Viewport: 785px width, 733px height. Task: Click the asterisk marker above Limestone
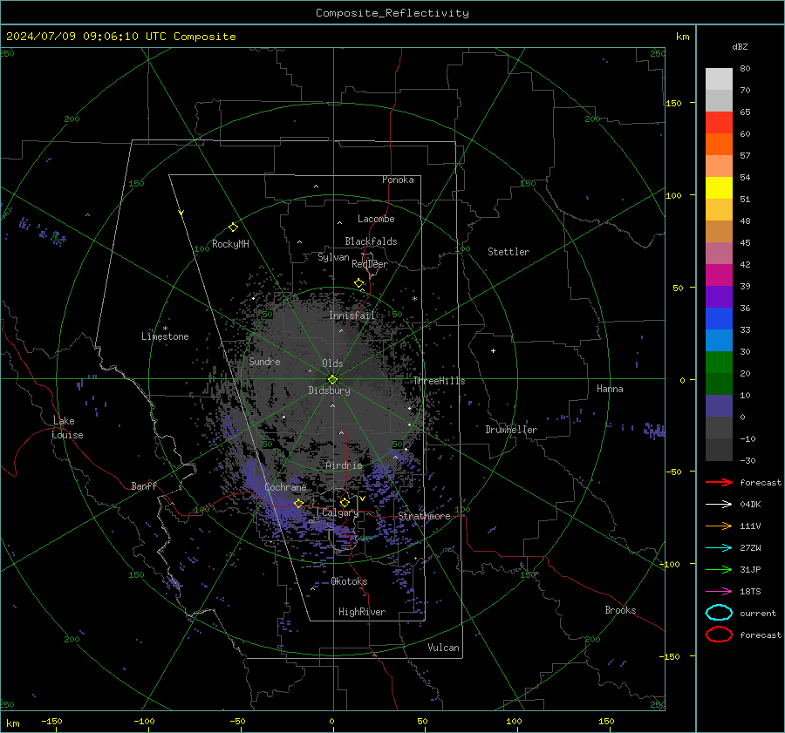pyautogui.click(x=165, y=329)
